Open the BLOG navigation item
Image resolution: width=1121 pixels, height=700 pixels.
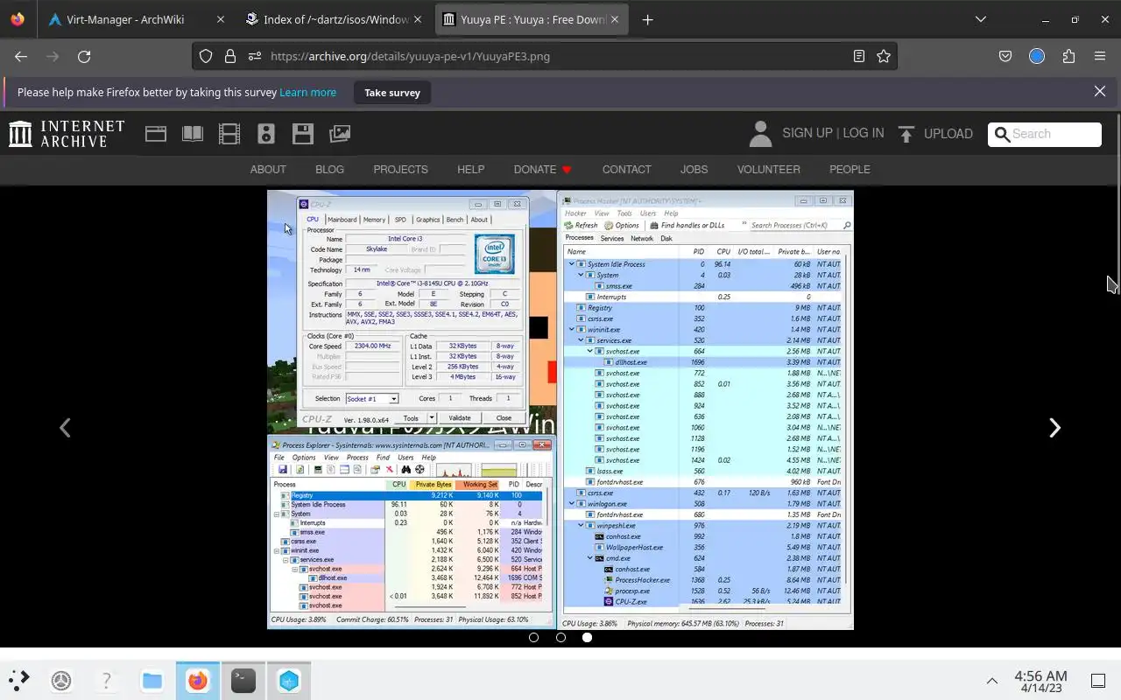(x=329, y=169)
